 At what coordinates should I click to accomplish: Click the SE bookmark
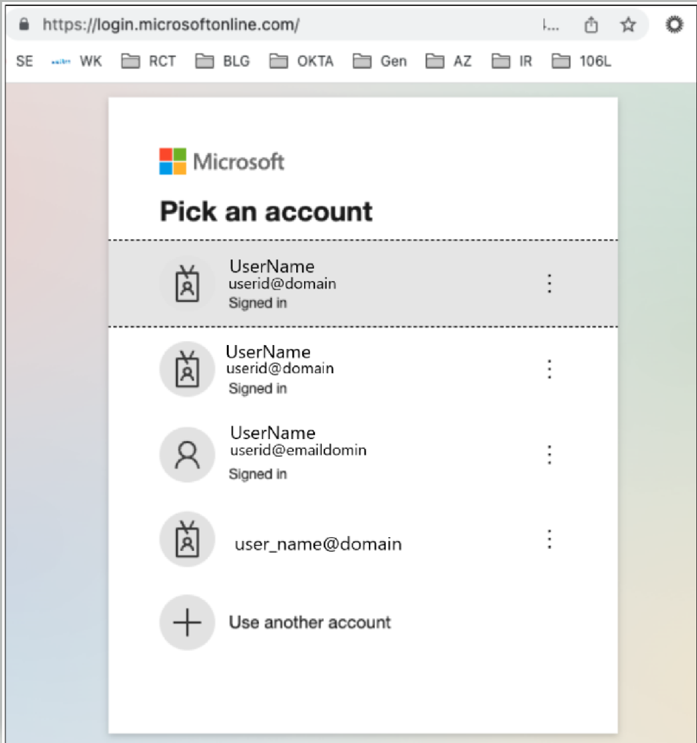click(x=24, y=61)
